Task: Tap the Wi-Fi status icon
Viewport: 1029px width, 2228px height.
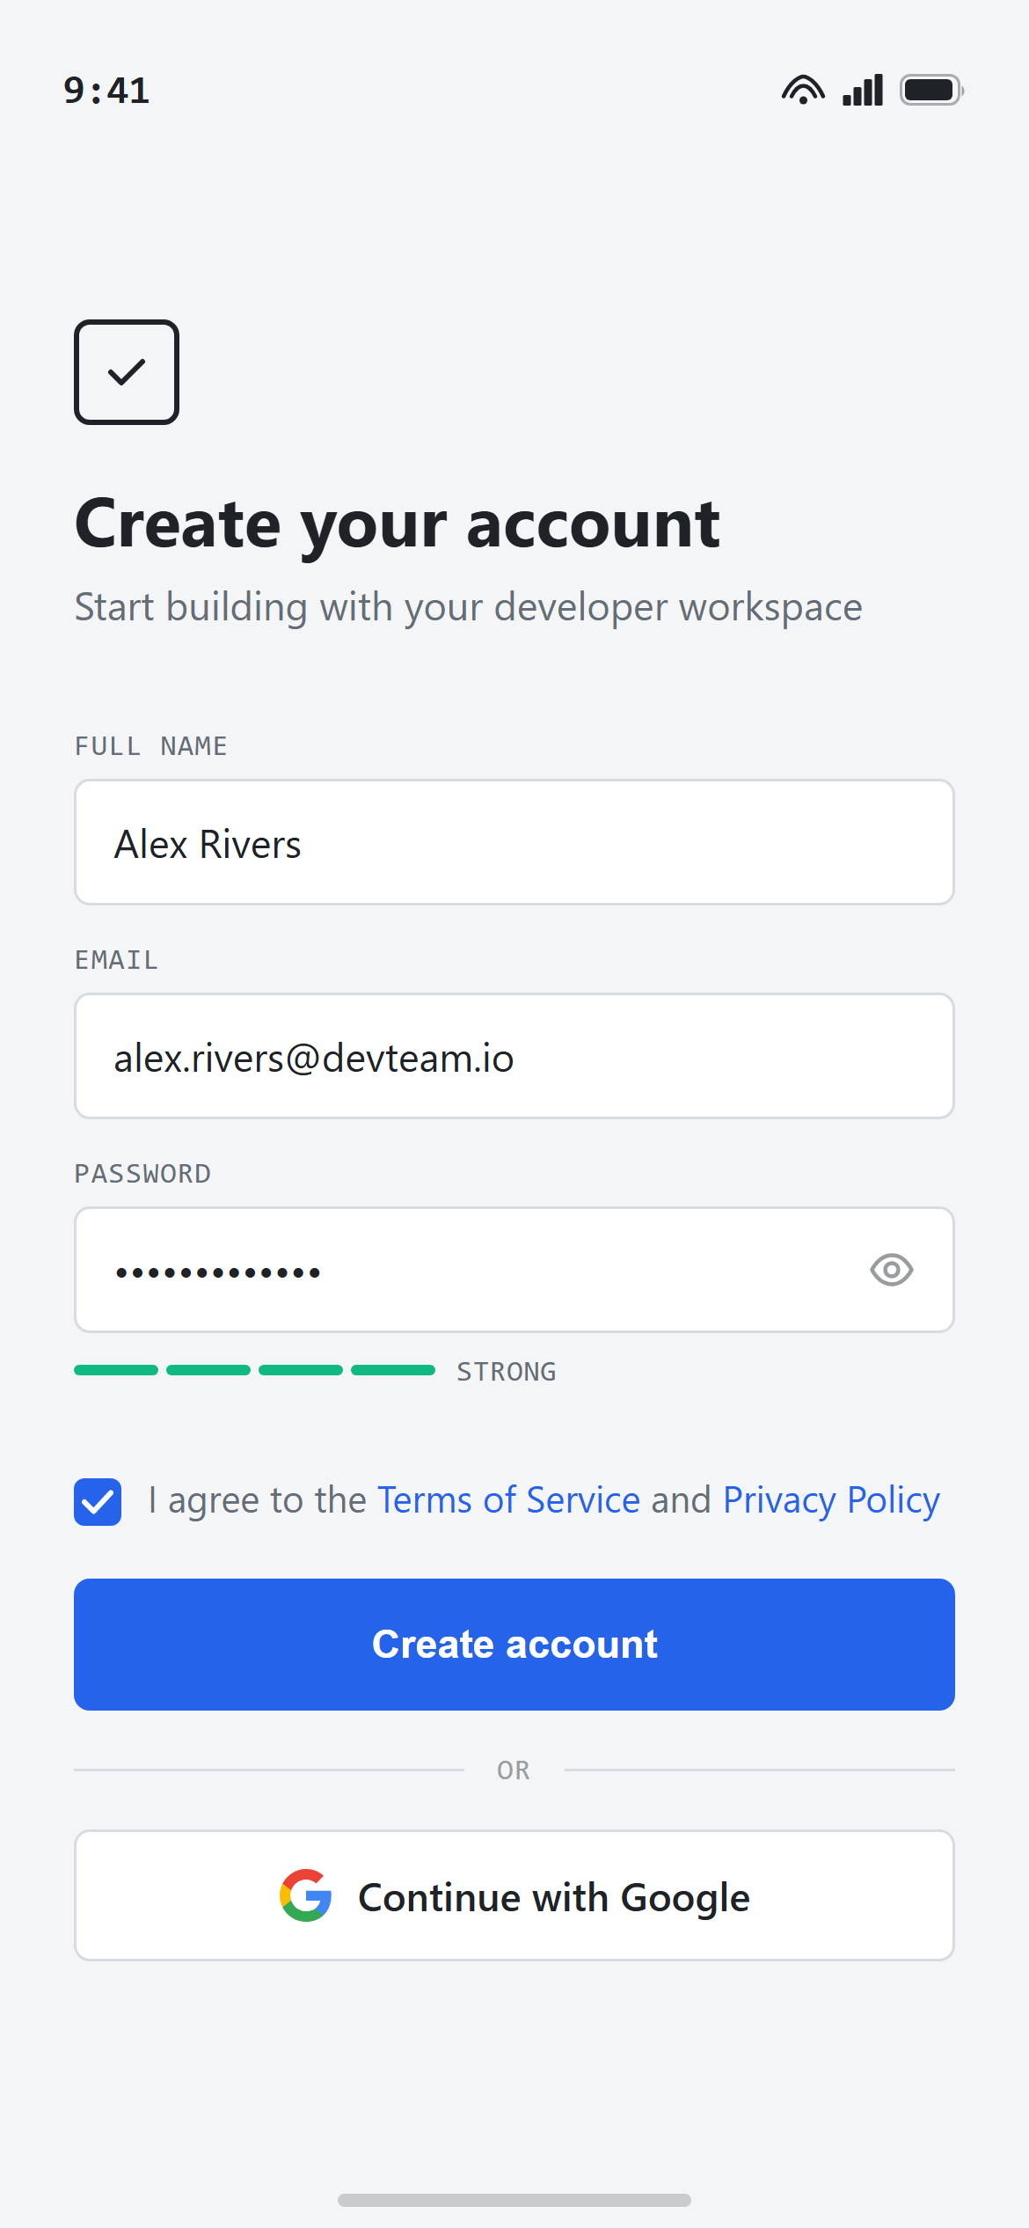Action: (x=803, y=90)
